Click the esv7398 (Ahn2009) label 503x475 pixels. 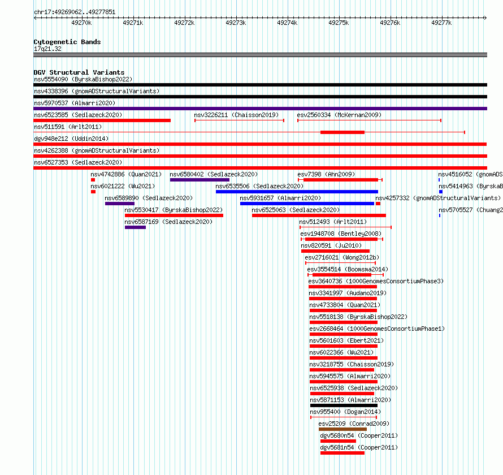[x=326, y=174]
